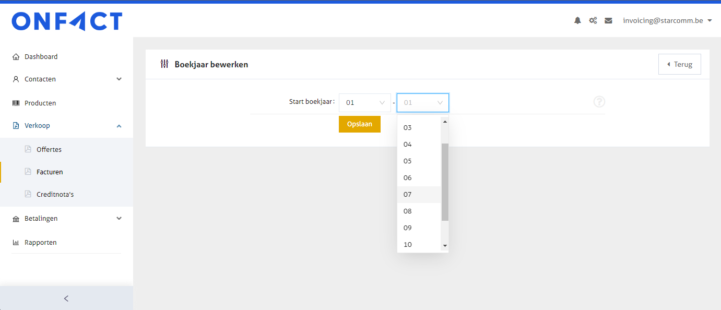Open the Rapporten page
The image size is (721, 310).
tap(40, 242)
